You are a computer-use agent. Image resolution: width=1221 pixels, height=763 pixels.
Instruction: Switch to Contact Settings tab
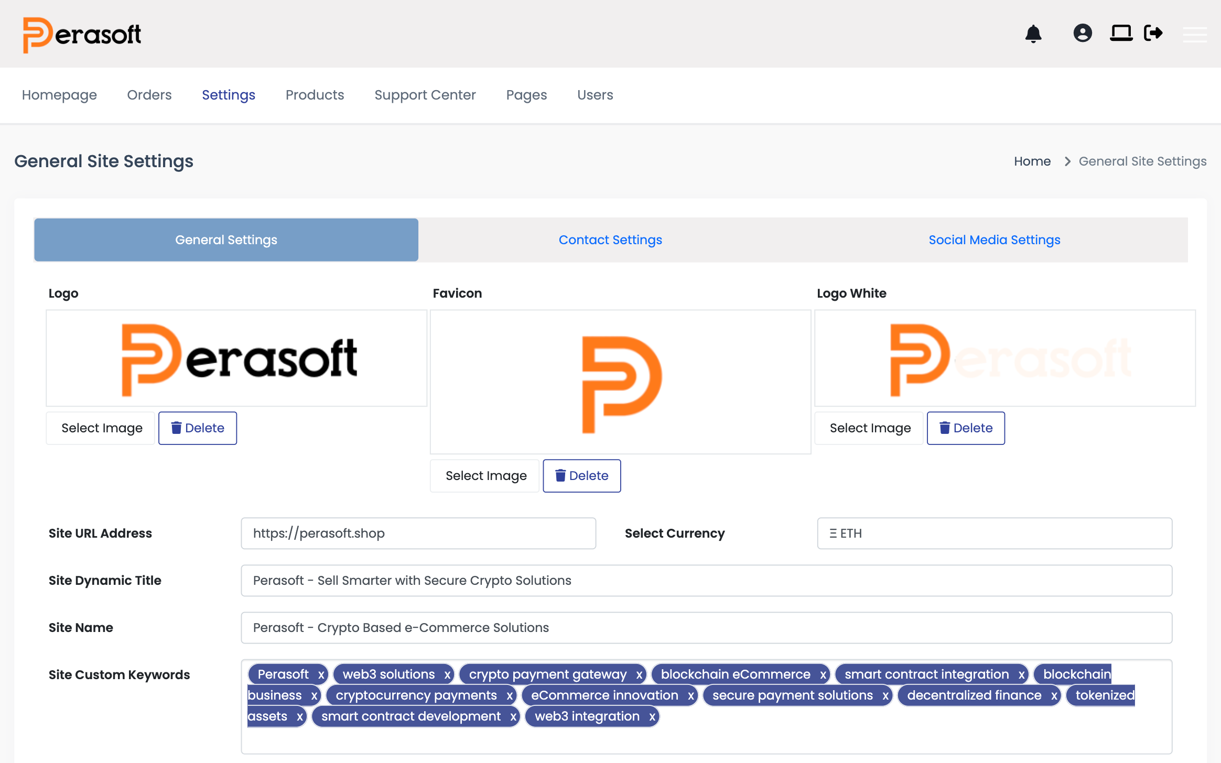pos(610,240)
